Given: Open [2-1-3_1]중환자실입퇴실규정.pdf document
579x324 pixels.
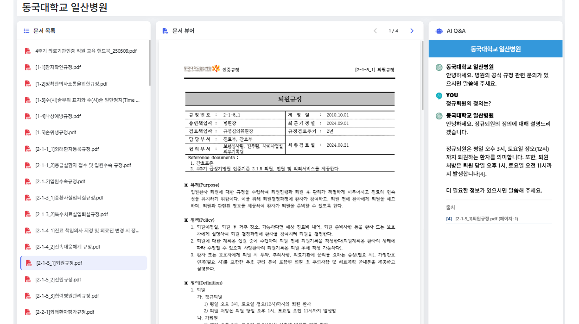Looking at the screenshot, I should click(69, 198).
